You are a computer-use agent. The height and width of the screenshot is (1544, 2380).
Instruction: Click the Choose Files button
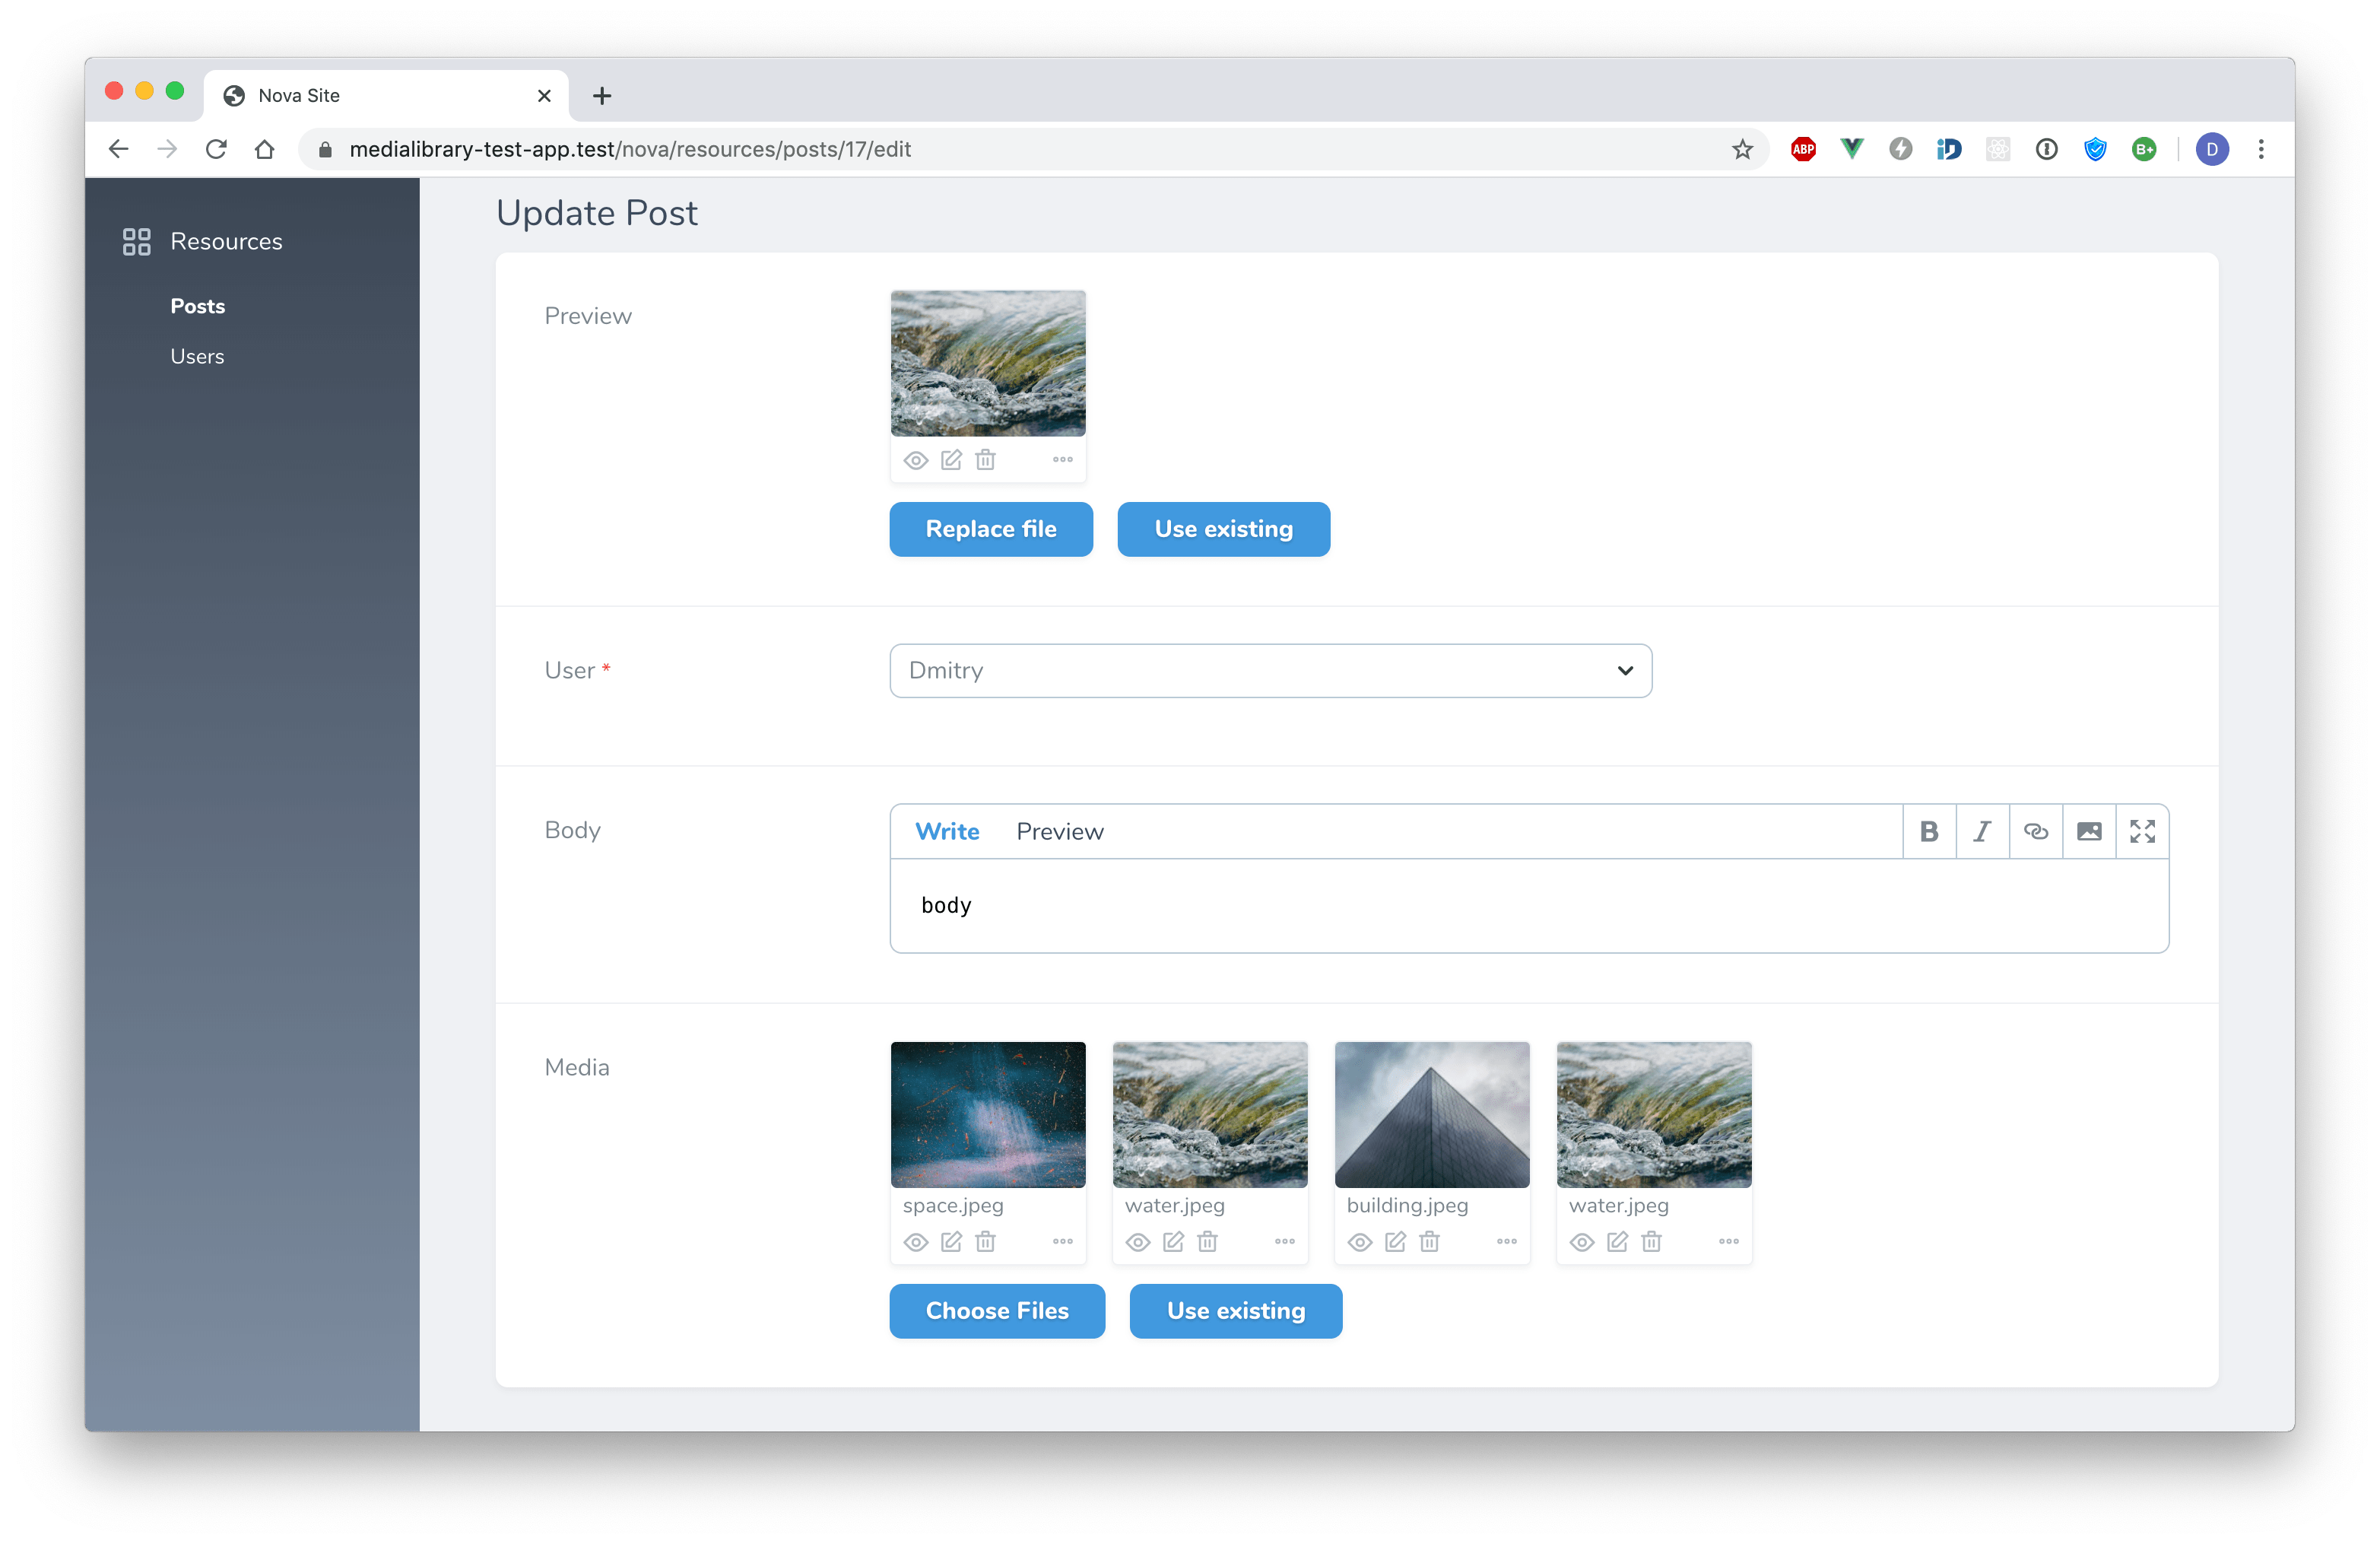(996, 1310)
